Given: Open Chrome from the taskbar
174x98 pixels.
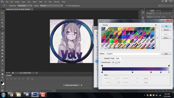Looking at the screenshot, I should [x=11, y=95].
